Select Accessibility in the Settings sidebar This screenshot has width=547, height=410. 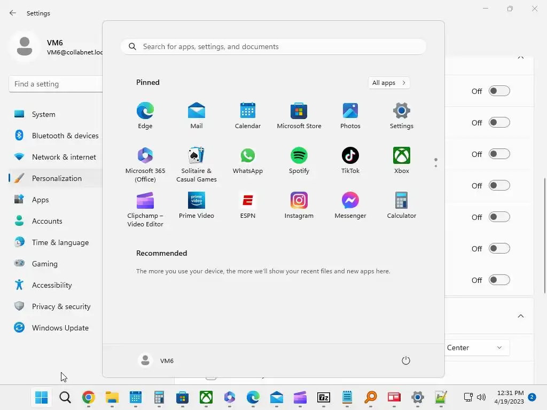[x=56, y=285]
